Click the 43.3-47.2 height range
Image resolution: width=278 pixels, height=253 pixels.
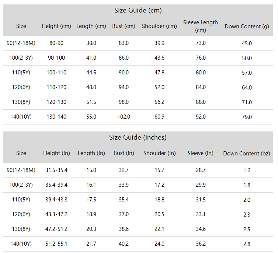[x=56, y=214]
